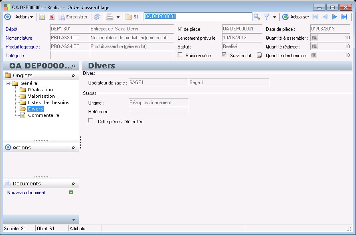
Task: Open the printer dropdown arrow
Action: (118, 17)
